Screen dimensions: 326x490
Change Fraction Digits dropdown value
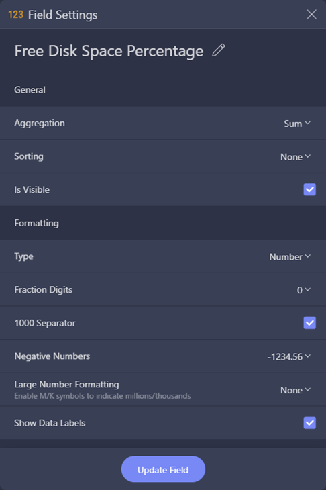pyautogui.click(x=303, y=290)
